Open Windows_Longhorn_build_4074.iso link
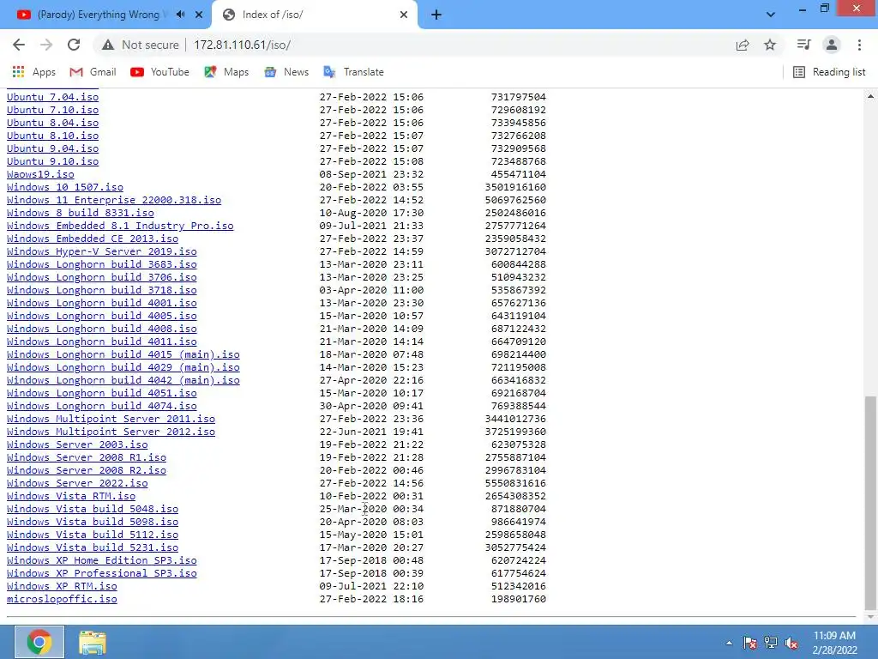The image size is (878, 659). coord(101,406)
